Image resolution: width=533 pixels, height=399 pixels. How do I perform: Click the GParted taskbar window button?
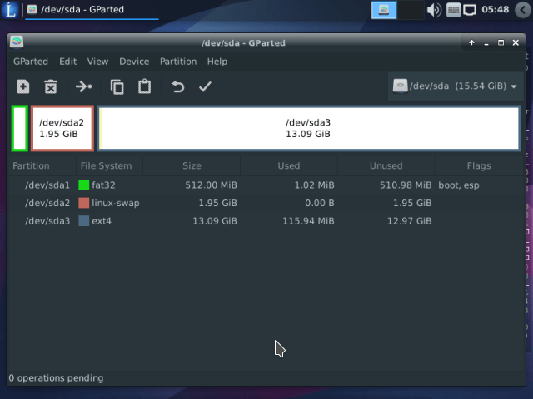92,9
